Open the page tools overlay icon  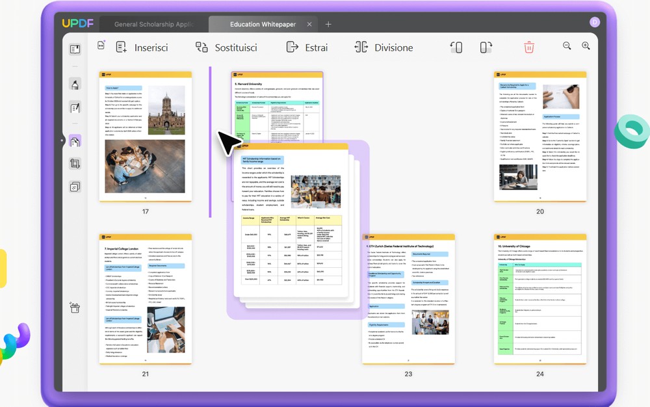pyautogui.click(x=75, y=187)
